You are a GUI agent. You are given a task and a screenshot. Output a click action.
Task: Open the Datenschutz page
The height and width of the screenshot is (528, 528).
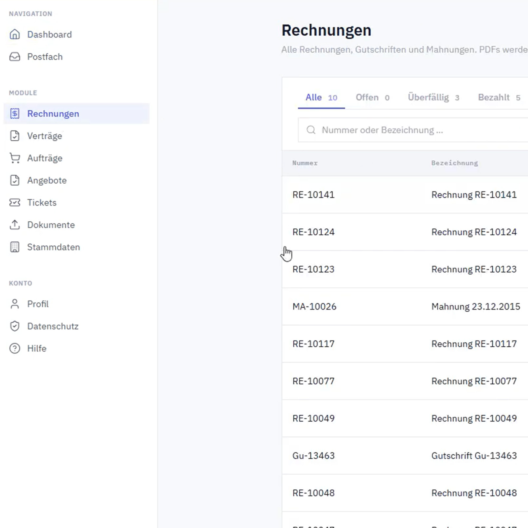(x=53, y=326)
